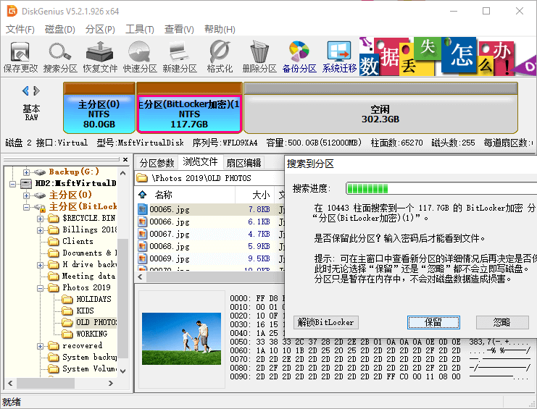Click the colorful data-loss advertisement banner
The height and width of the screenshot is (409, 537).
pyautogui.click(x=448, y=56)
